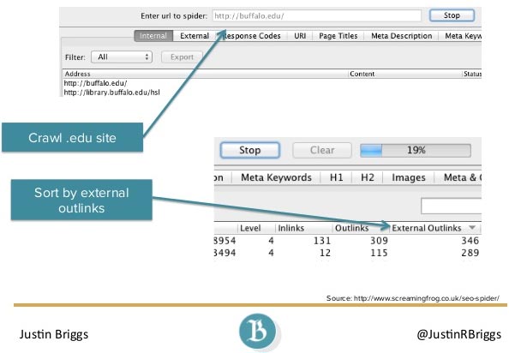This screenshot has height=353, width=509.
Task: Select the library.buffalo.edu/hsl address row
Action: coord(111,93)
